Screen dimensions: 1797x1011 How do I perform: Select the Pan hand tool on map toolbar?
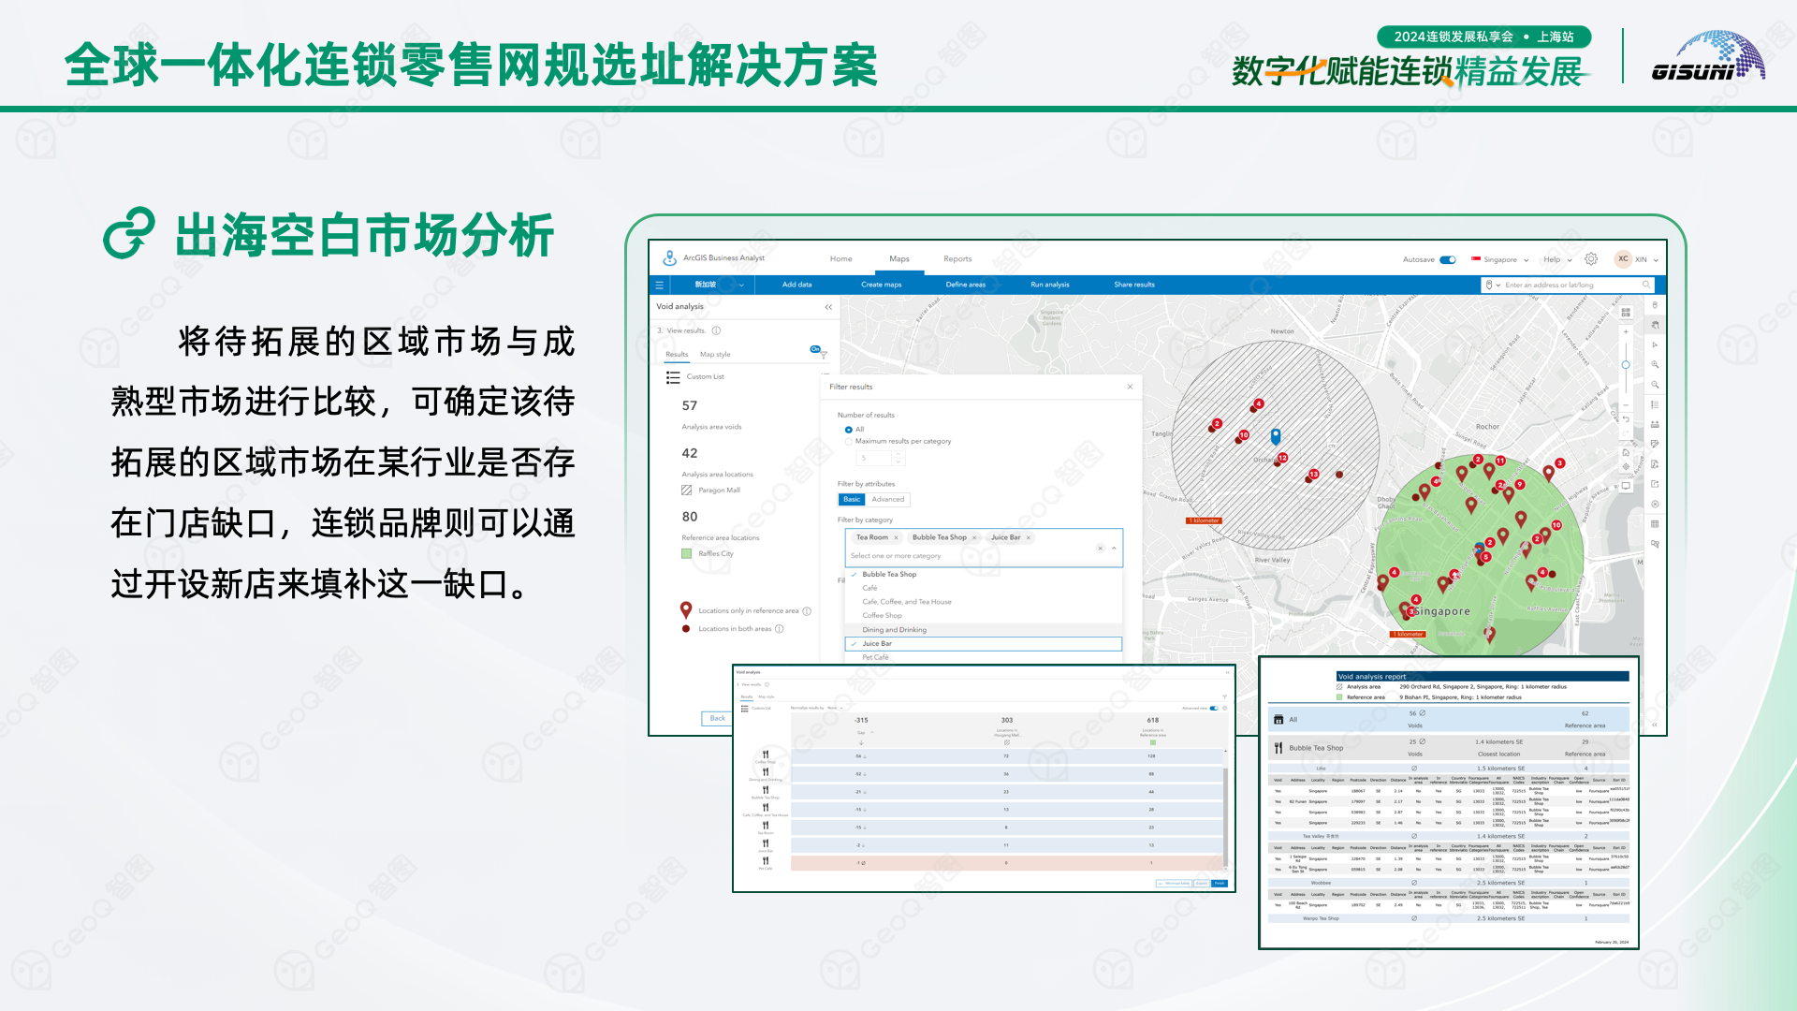tap(1655, 325)
